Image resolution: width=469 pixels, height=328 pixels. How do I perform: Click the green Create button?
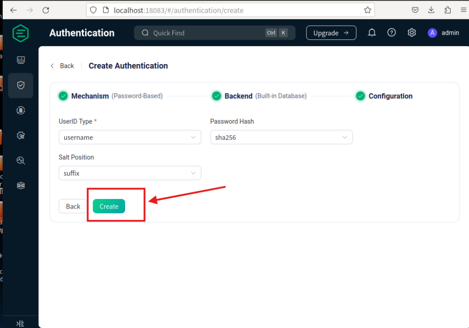coord(109,206)
